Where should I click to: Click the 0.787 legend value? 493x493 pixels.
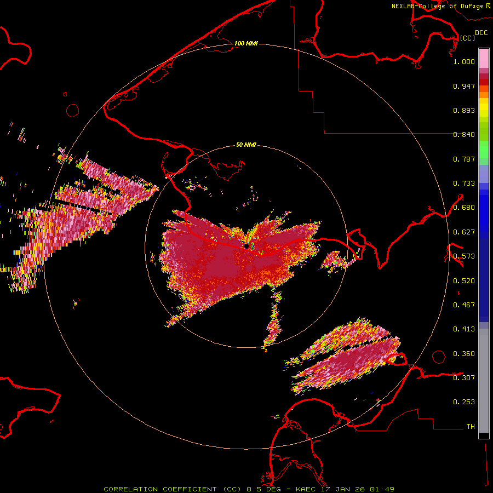(x=464, y=159)
